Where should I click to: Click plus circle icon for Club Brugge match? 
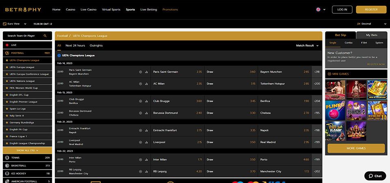coord(141,101)
